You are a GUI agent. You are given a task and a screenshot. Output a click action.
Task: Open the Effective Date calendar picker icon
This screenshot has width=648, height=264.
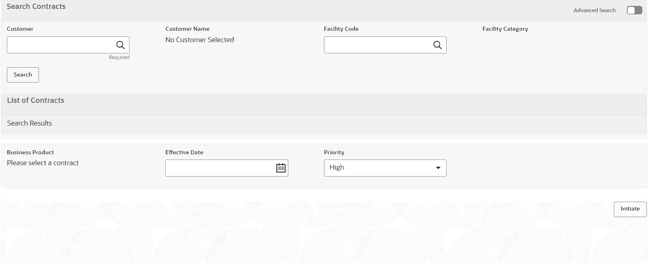tap(281, 168)
